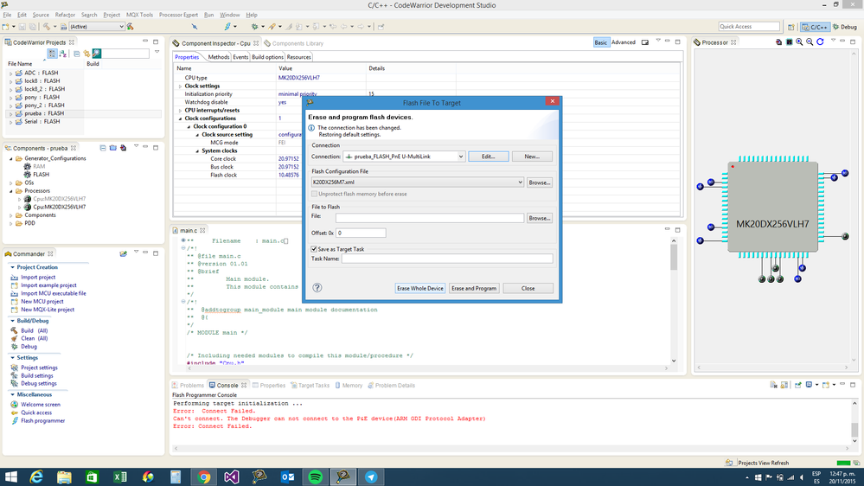This screenshot has width=864, height=486.
Task: Zoom in on the Processor view
Action: tap(799, 42)
